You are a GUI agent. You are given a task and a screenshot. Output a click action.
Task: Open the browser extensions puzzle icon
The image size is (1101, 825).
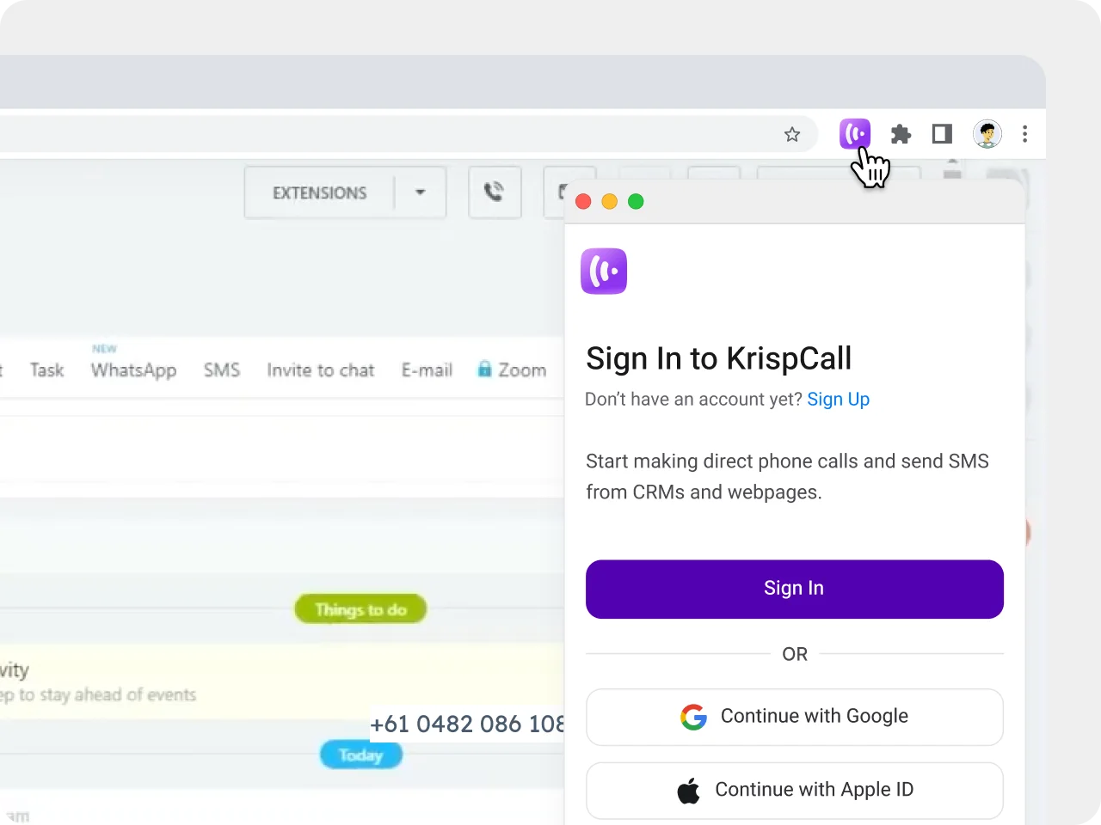click(901, 134)
